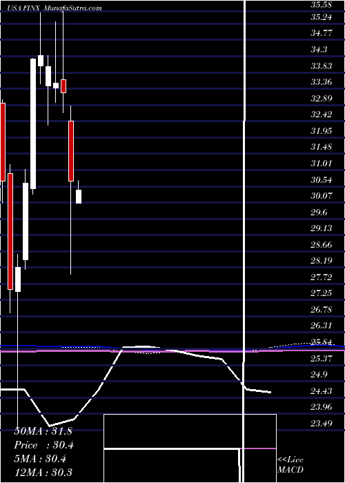Click the tall white candlestick body
This screenshot has height=483, width=345.
click(x=33, y=124)
